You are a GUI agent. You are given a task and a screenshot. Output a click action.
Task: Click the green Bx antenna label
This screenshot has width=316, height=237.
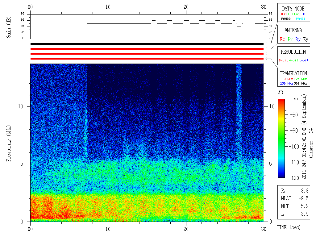290,39
